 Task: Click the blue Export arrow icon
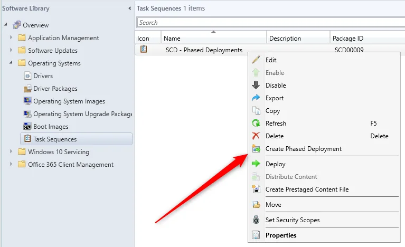[x=256, y=98]
